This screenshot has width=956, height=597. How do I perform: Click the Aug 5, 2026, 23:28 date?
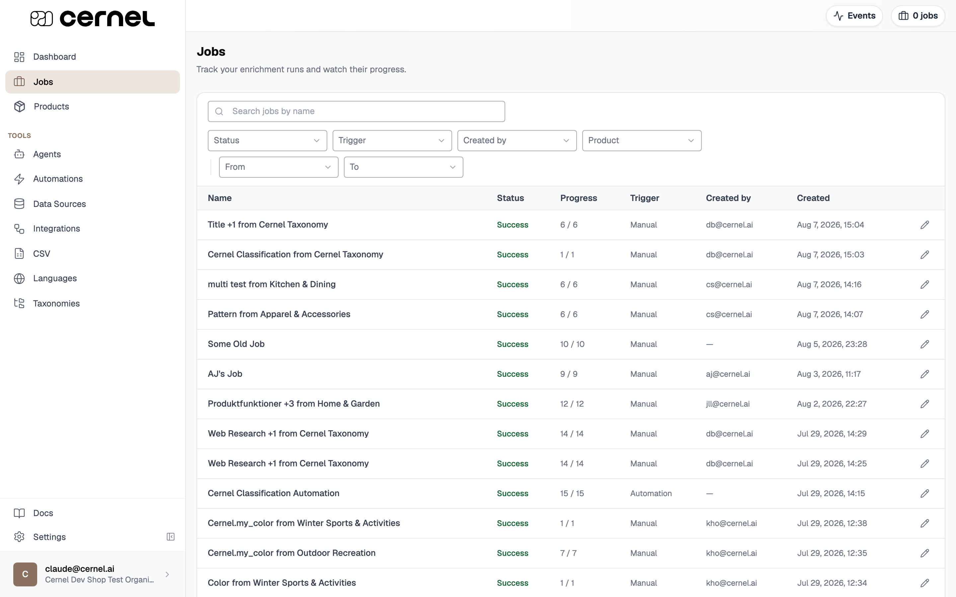[x=832, y=344]
